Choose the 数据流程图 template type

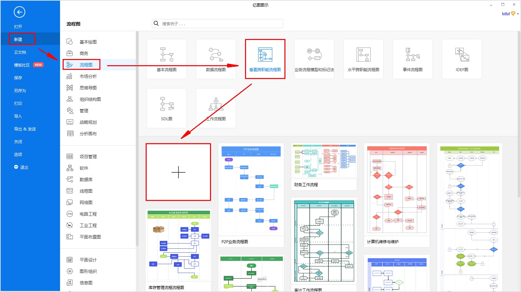click(216, 59)
